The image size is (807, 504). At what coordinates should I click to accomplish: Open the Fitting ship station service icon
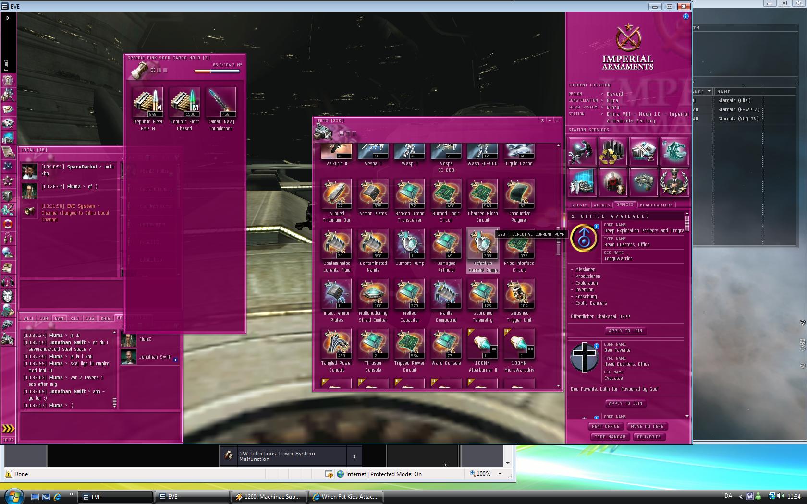643,182
